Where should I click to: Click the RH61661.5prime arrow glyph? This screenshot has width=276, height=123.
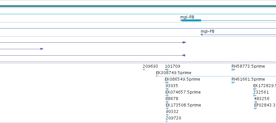pyautogui.click(x=233, y=83)
